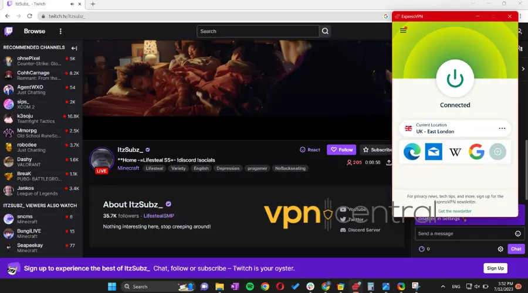Open the ExpressVPN hamburger menu
This screenshot has height=293, width=528.
tap(403, 30)
